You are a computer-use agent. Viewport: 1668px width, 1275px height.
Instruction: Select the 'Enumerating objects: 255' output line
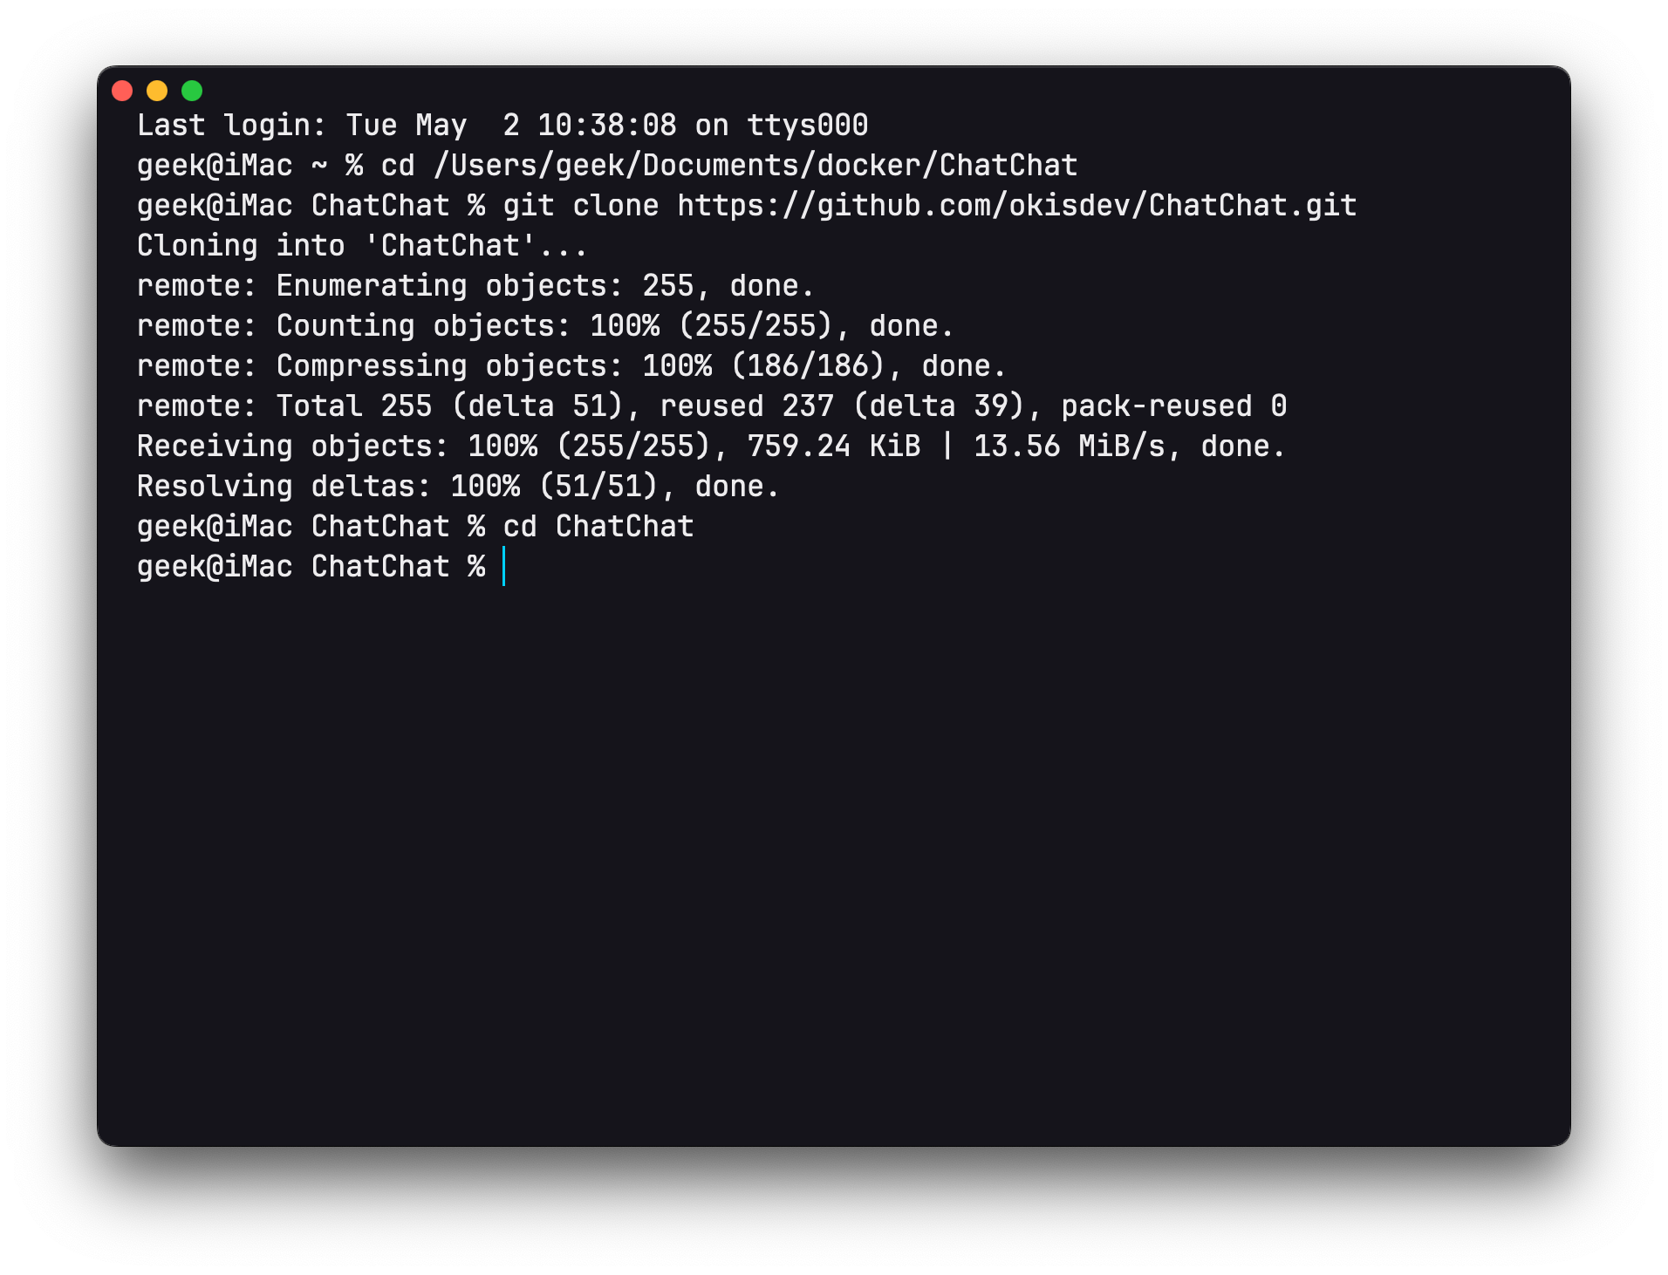[475, 286]
